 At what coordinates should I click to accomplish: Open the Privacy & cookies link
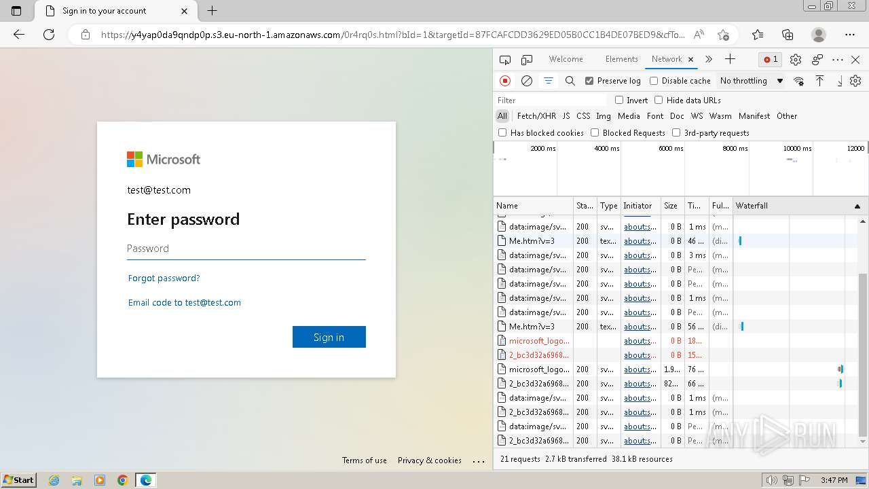click(x=430, y=460)
